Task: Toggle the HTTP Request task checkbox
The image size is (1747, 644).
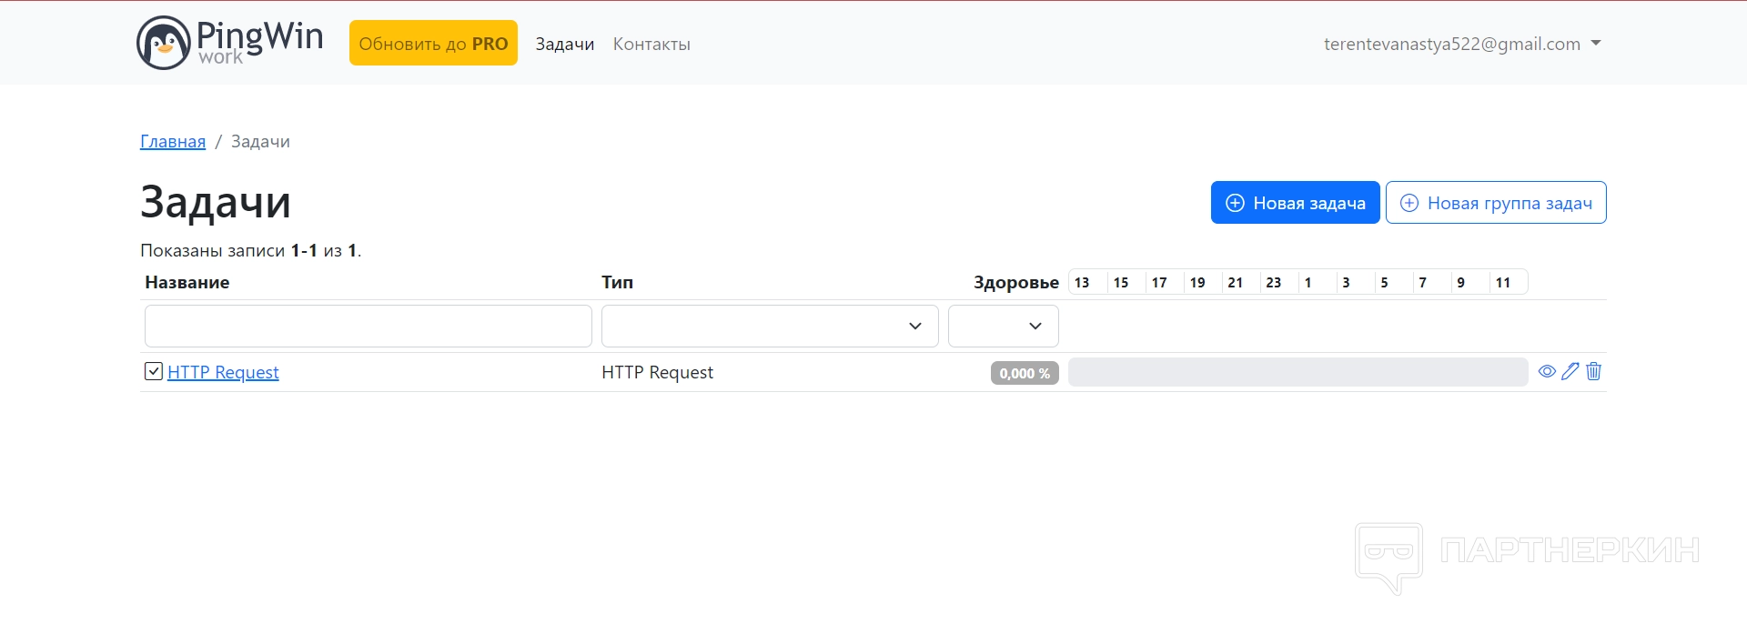Action: coord(154,371)
